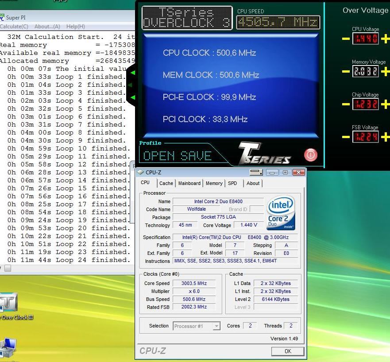Decrease CPU Voltage with minus button
390x362 pixels.
point(346,39)
